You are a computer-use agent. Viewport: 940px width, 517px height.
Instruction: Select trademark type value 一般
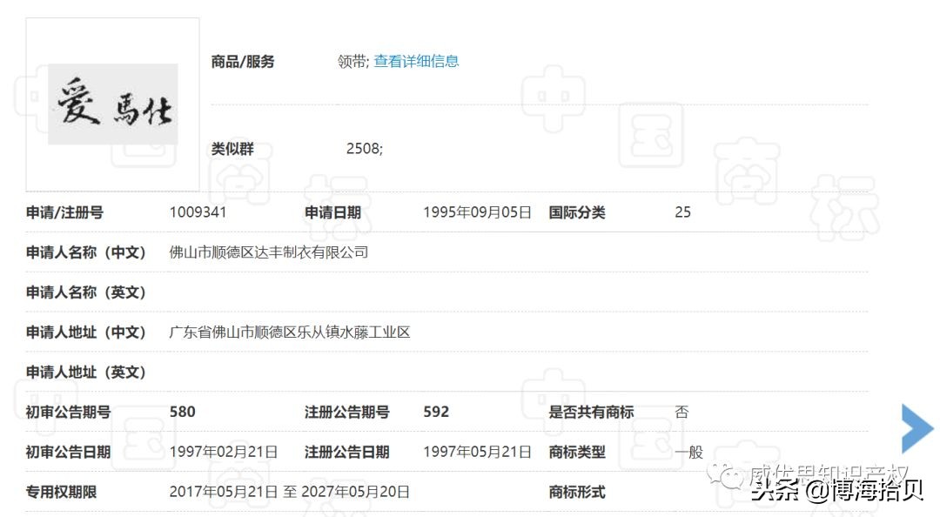coord(688,453)
